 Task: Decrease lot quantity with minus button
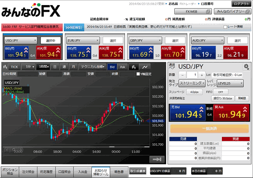pyautogui.click(x=183, y=75)
